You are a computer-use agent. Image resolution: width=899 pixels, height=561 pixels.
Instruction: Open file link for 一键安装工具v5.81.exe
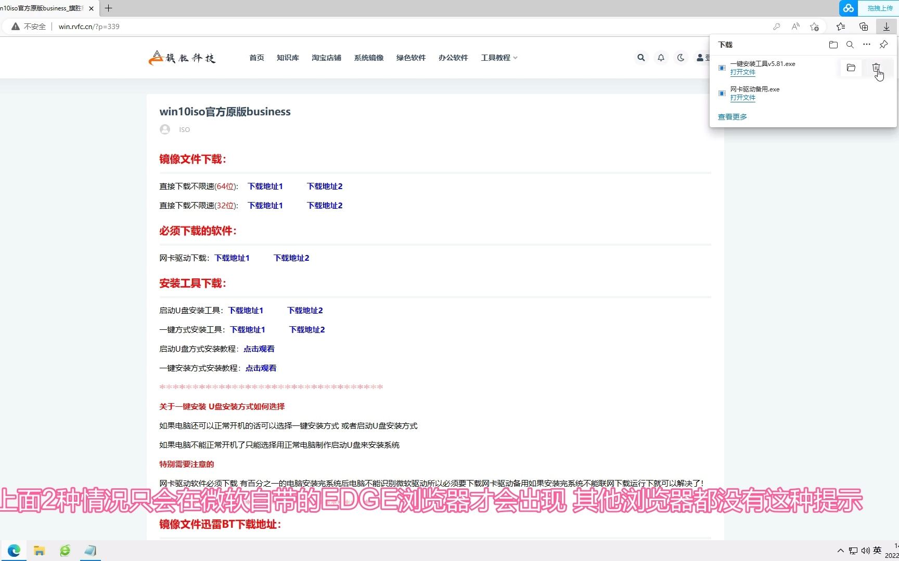742,72
